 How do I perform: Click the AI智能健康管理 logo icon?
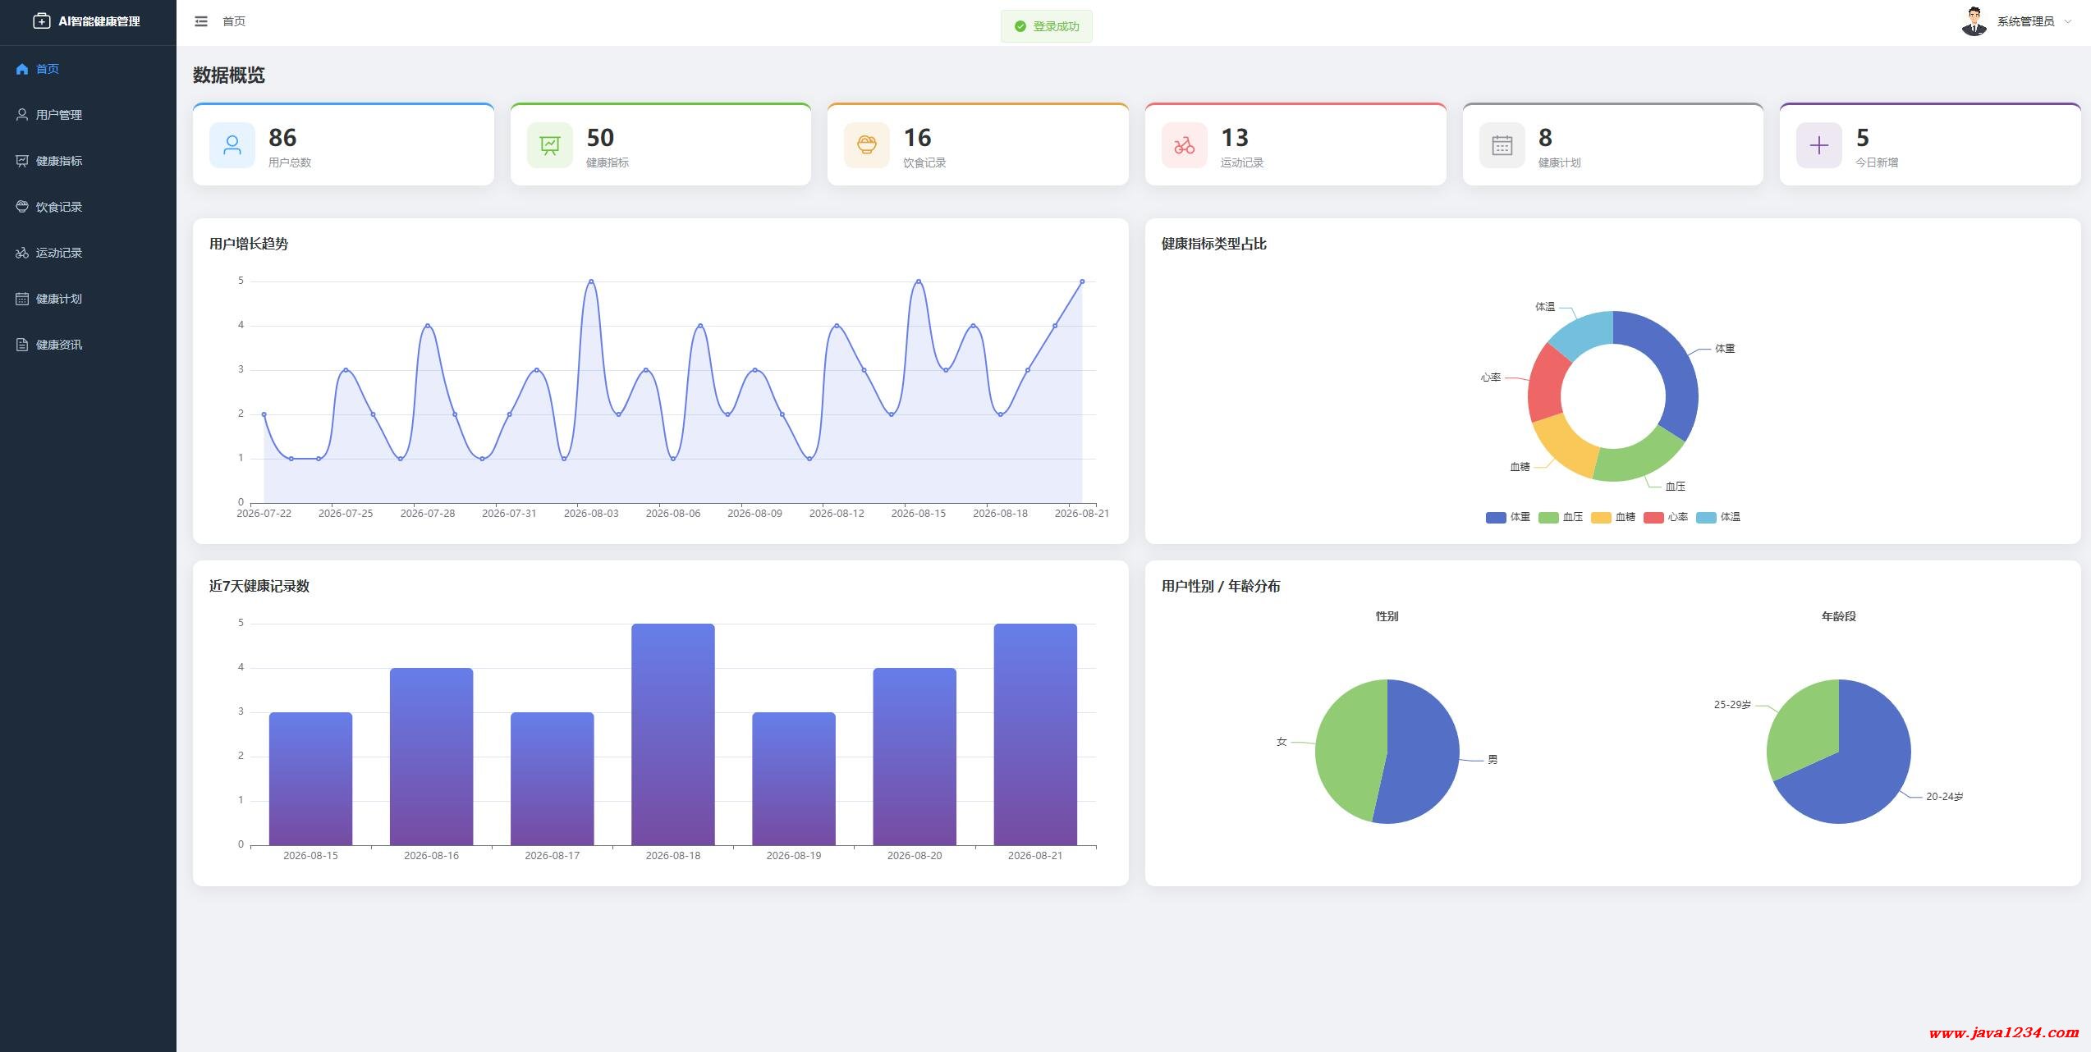point(41,21)
